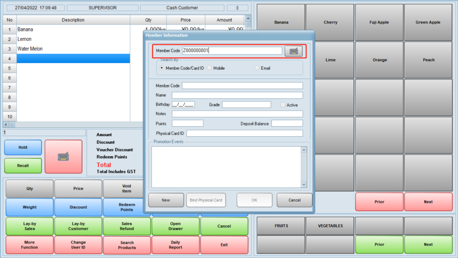This screenshot has height=258, width=458.
Task: Select Email search option
Action: point(257,68)
